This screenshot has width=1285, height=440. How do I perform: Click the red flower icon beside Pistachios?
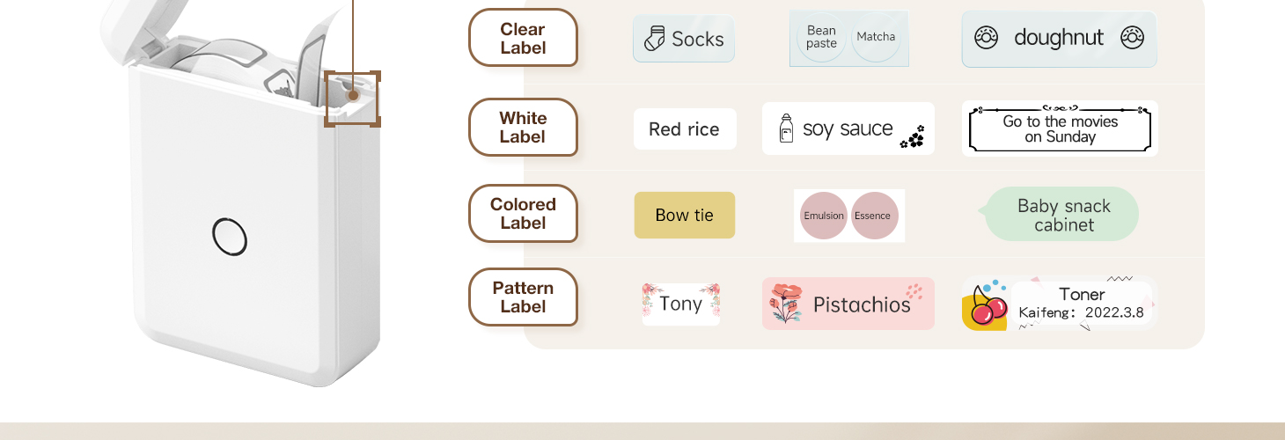click(x=786, y=304)
